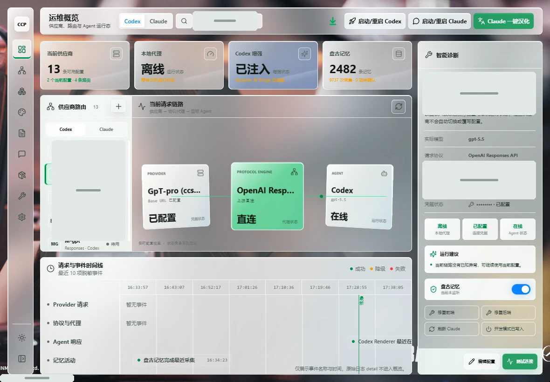
Task: Click the Agent 响应 timeline row label
Action: pos(67,341)
